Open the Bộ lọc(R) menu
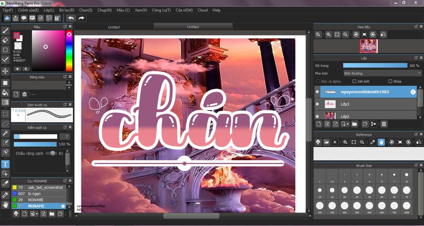This screenshot has height=226, width=424. 67,10
